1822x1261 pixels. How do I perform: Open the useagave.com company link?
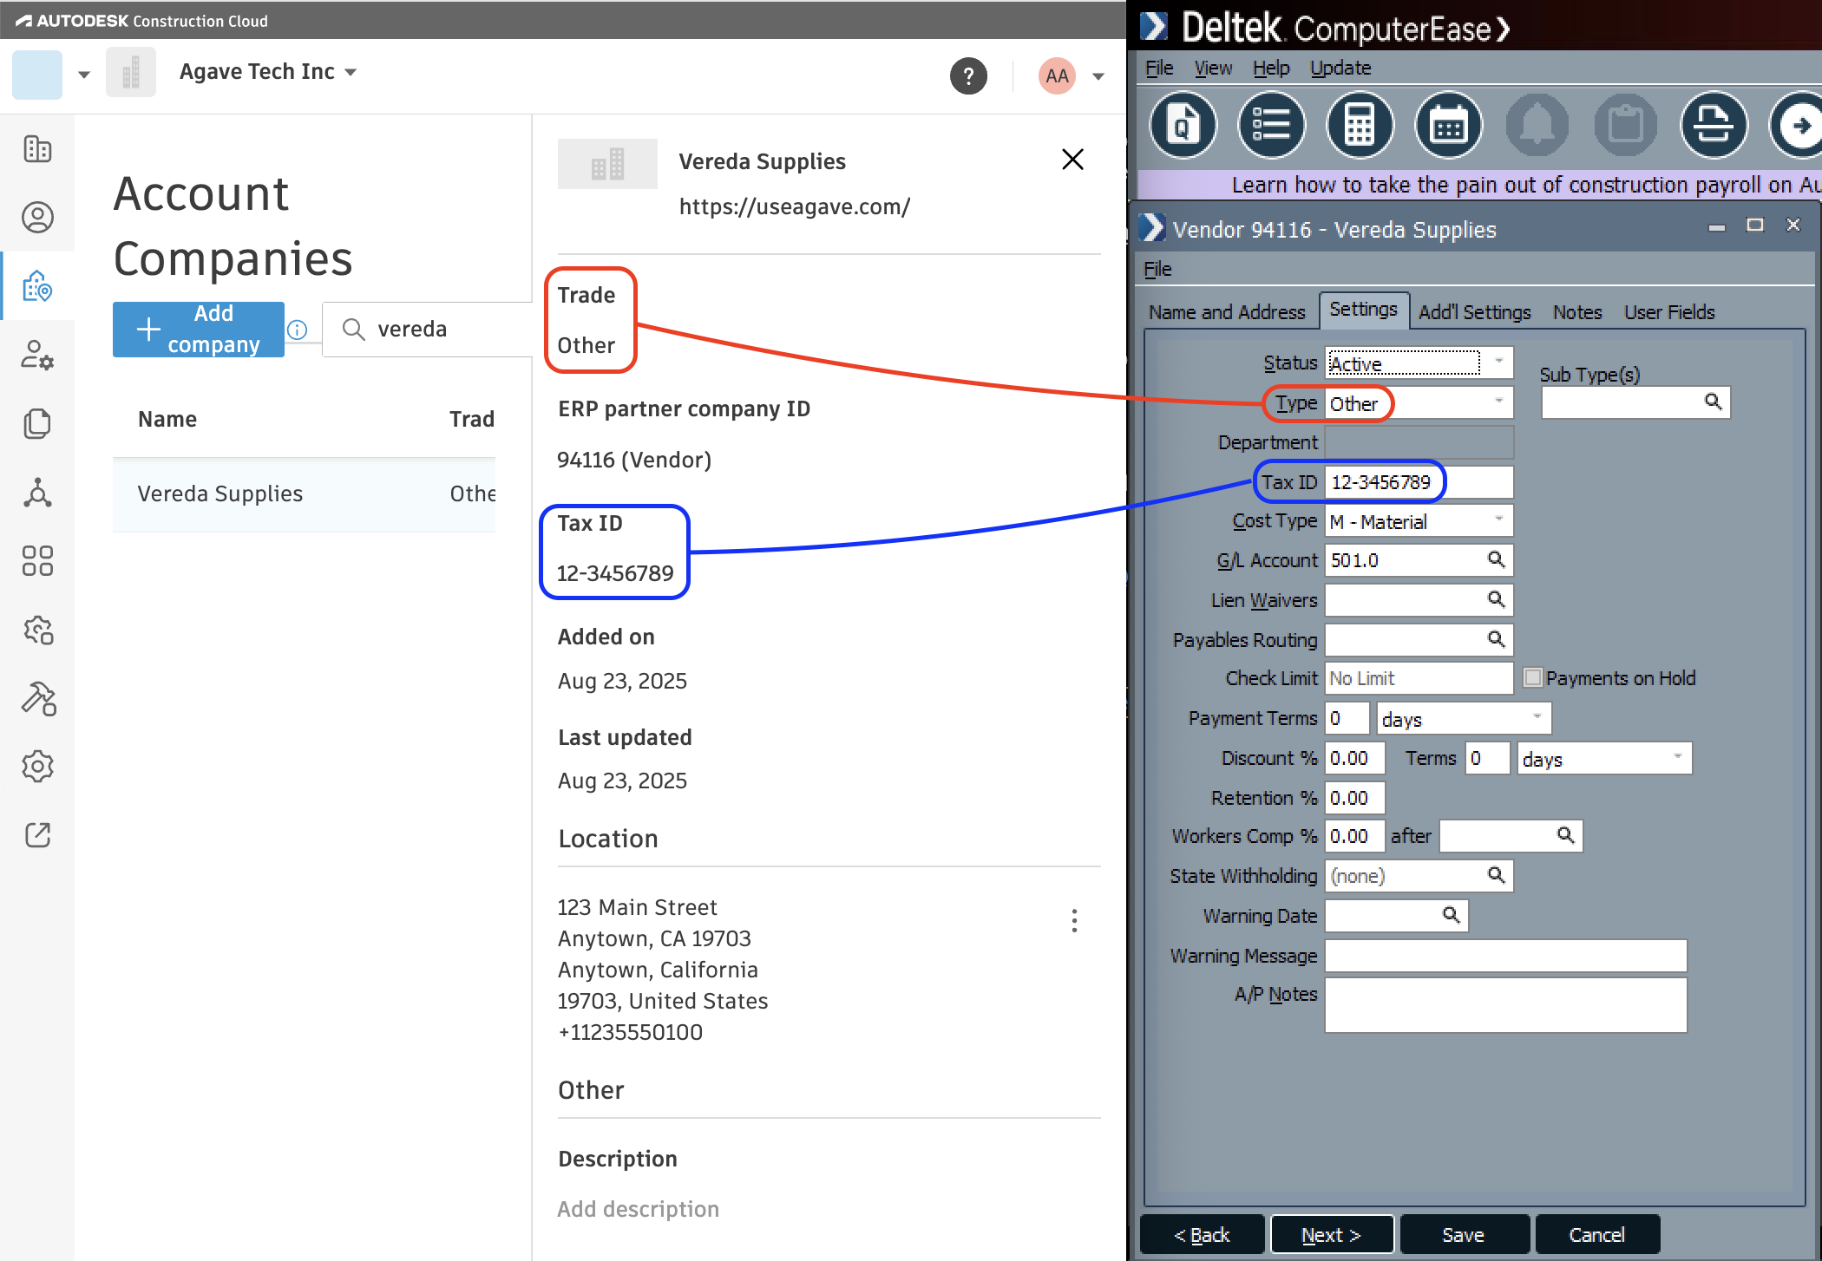pos(794,206)
